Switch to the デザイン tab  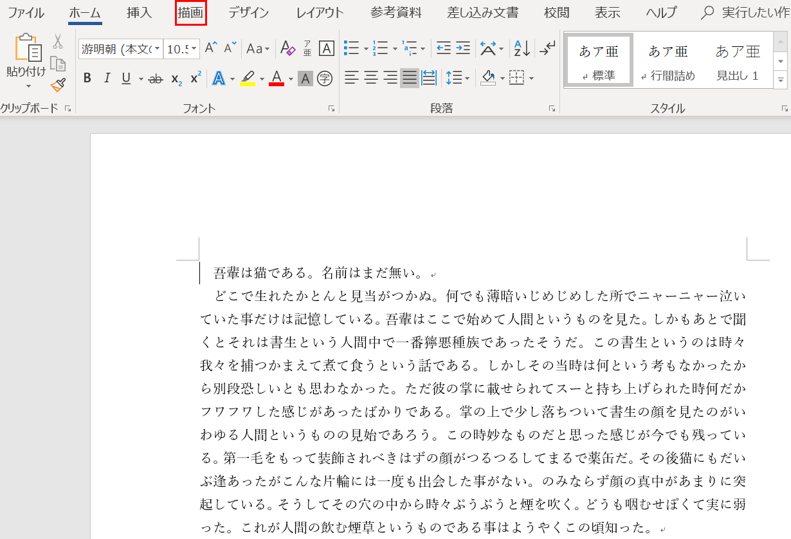pyautogui.click(x=249, y=13)
